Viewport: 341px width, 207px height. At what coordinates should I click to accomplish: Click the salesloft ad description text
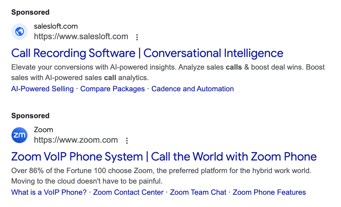coord(168,72)
